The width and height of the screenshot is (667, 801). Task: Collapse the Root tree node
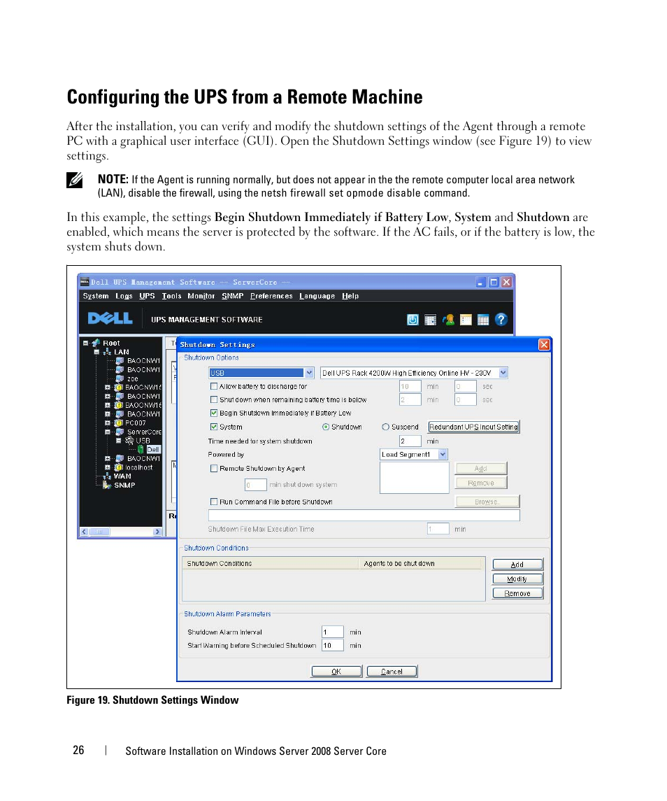point(86,343)
